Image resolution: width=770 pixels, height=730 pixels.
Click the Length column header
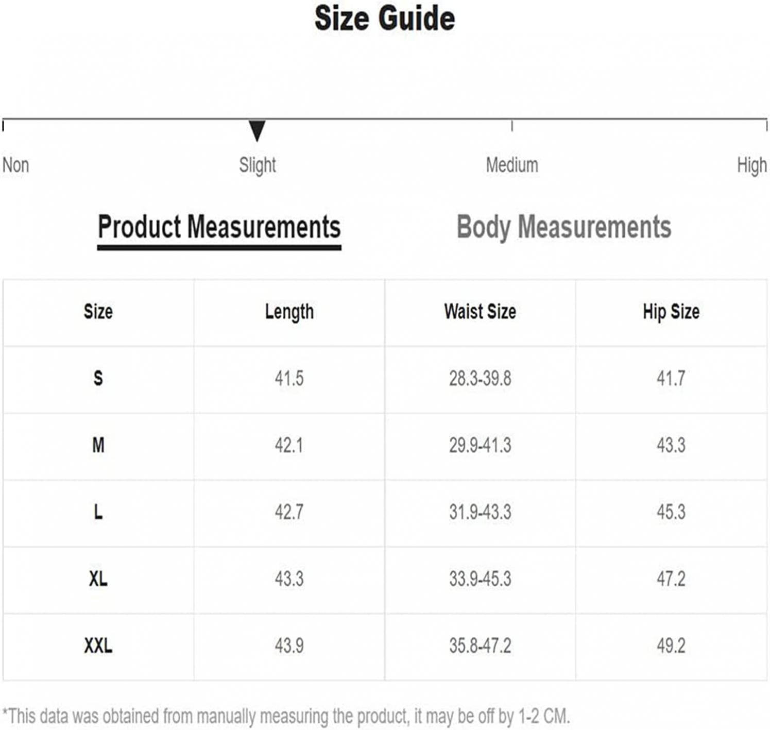(289, 312)
